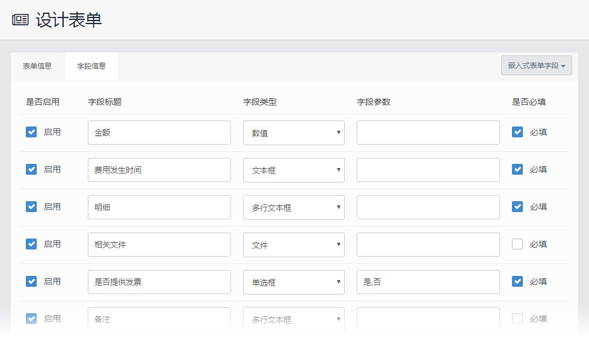Check 必填 for the 备注 field

pyautogui.click(x=517, y=319)
